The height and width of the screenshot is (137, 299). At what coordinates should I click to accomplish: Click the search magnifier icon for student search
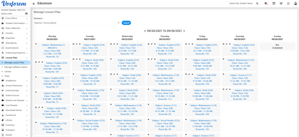tap(257, 4)
